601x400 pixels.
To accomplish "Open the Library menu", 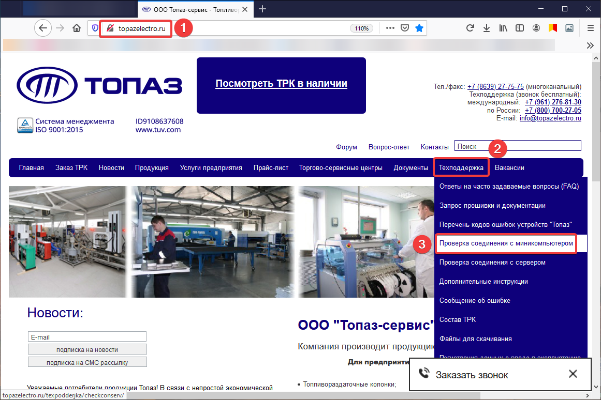I will [503, 28].
